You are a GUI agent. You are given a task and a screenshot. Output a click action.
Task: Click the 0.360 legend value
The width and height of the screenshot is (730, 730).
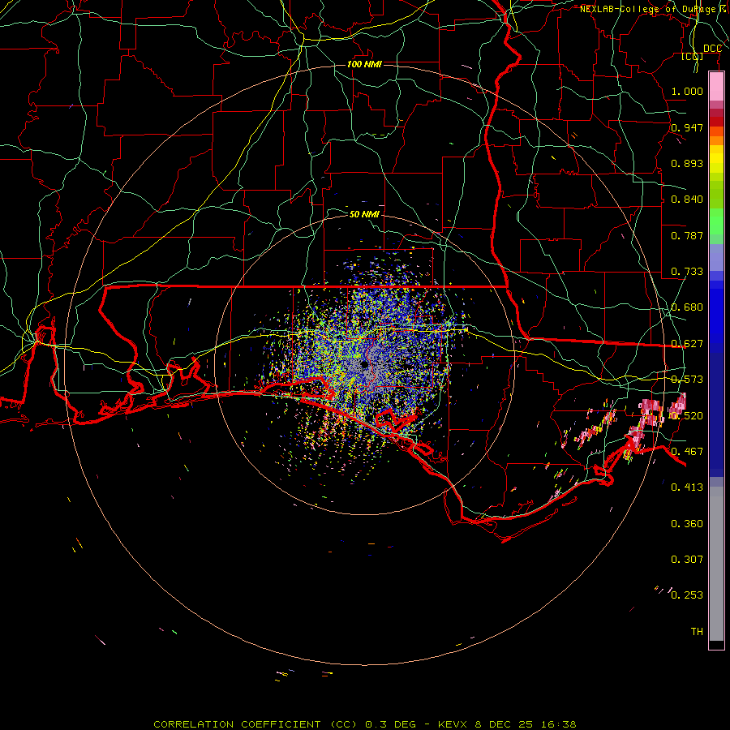tap(687, 524)
